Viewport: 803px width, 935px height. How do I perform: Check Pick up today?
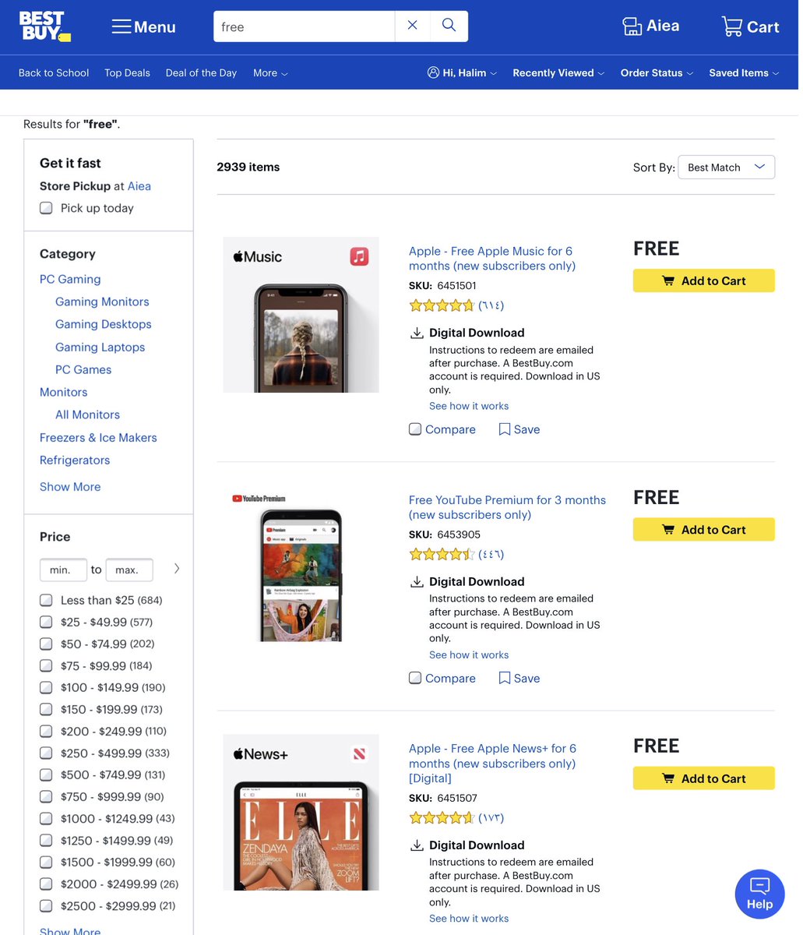click(x=47, y=208)
